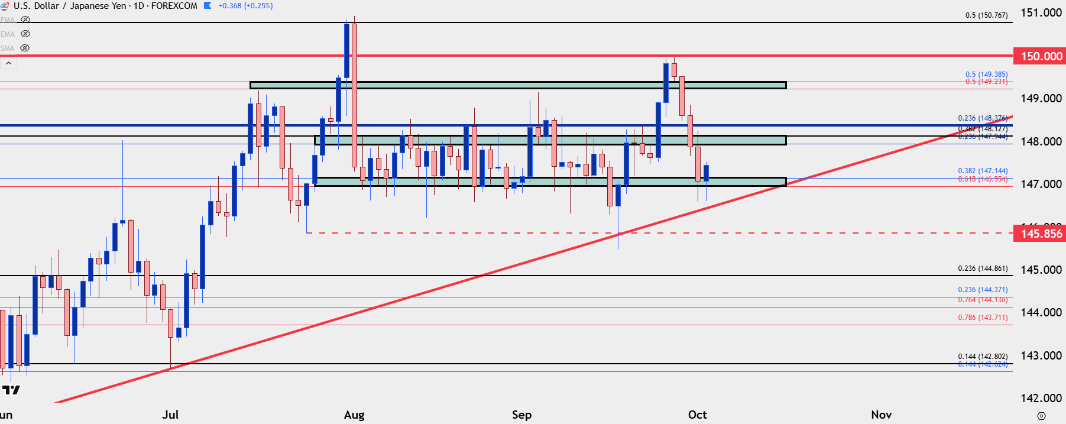Click the 144.000 price axis label
Viewport: 1066px width, 424px height.
click(1041, 312)
